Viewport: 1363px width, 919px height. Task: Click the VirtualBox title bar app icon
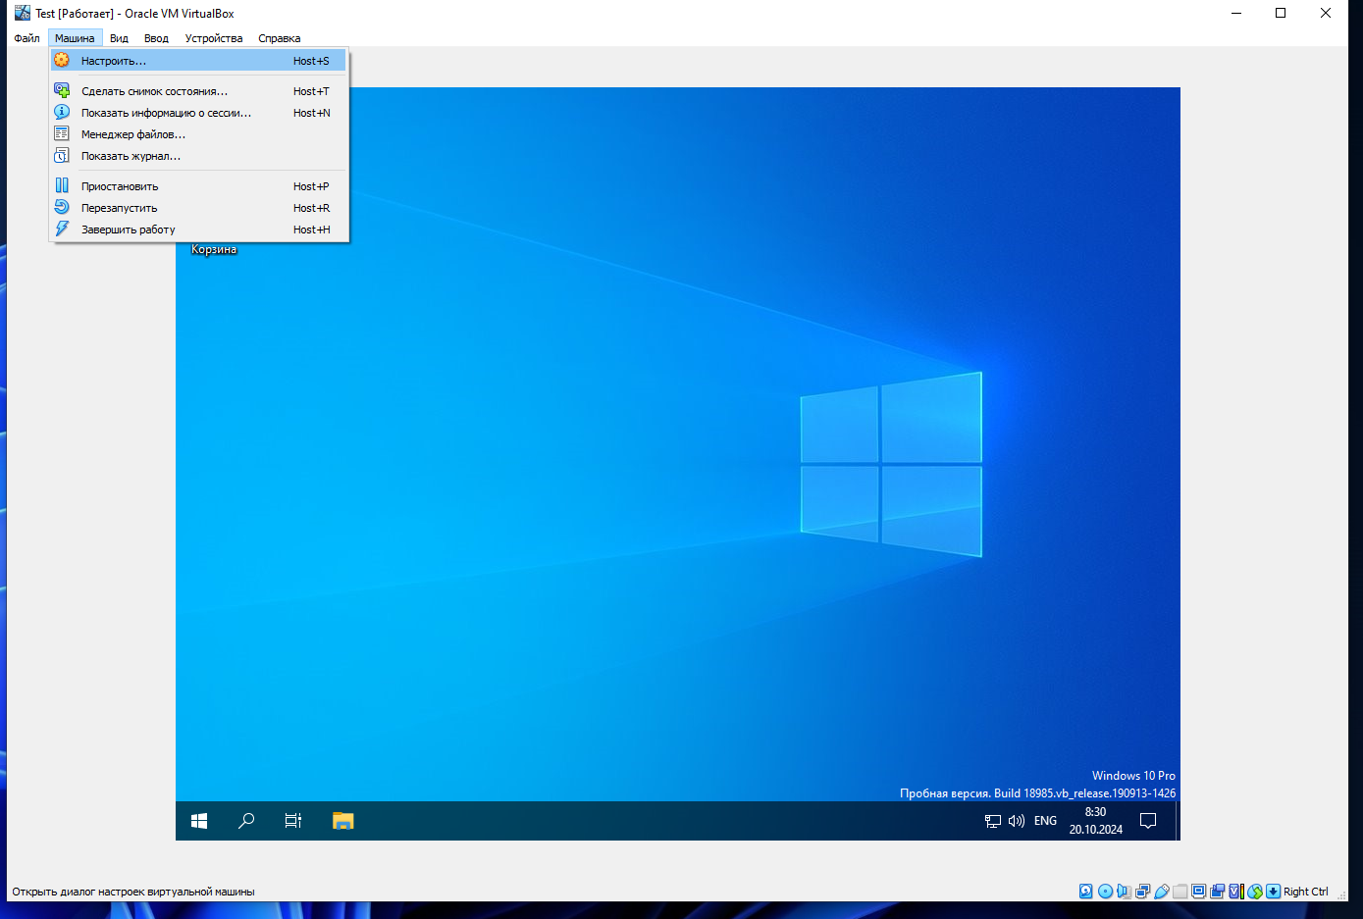(x=23, y=13)
